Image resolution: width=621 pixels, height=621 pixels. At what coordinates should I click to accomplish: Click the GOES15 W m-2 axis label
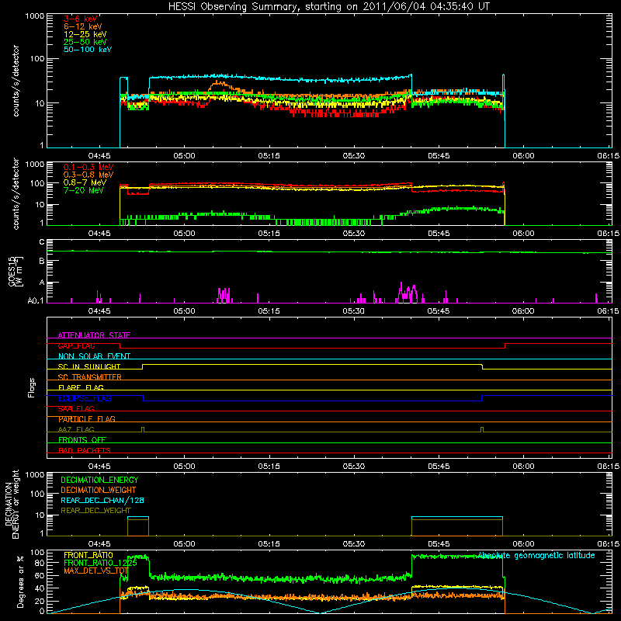tap(16, 271)
